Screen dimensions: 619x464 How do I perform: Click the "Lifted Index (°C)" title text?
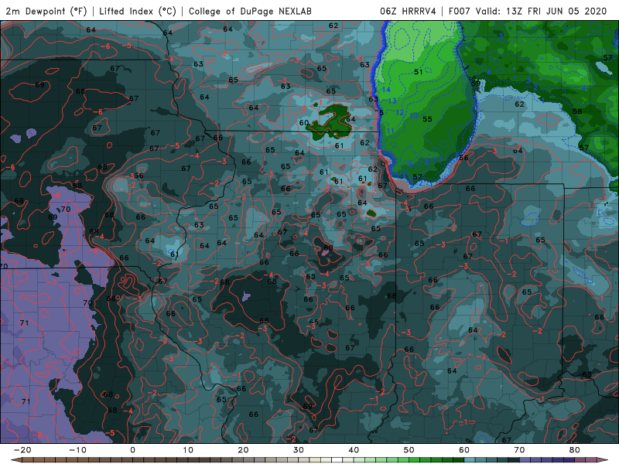click(138, 11)
